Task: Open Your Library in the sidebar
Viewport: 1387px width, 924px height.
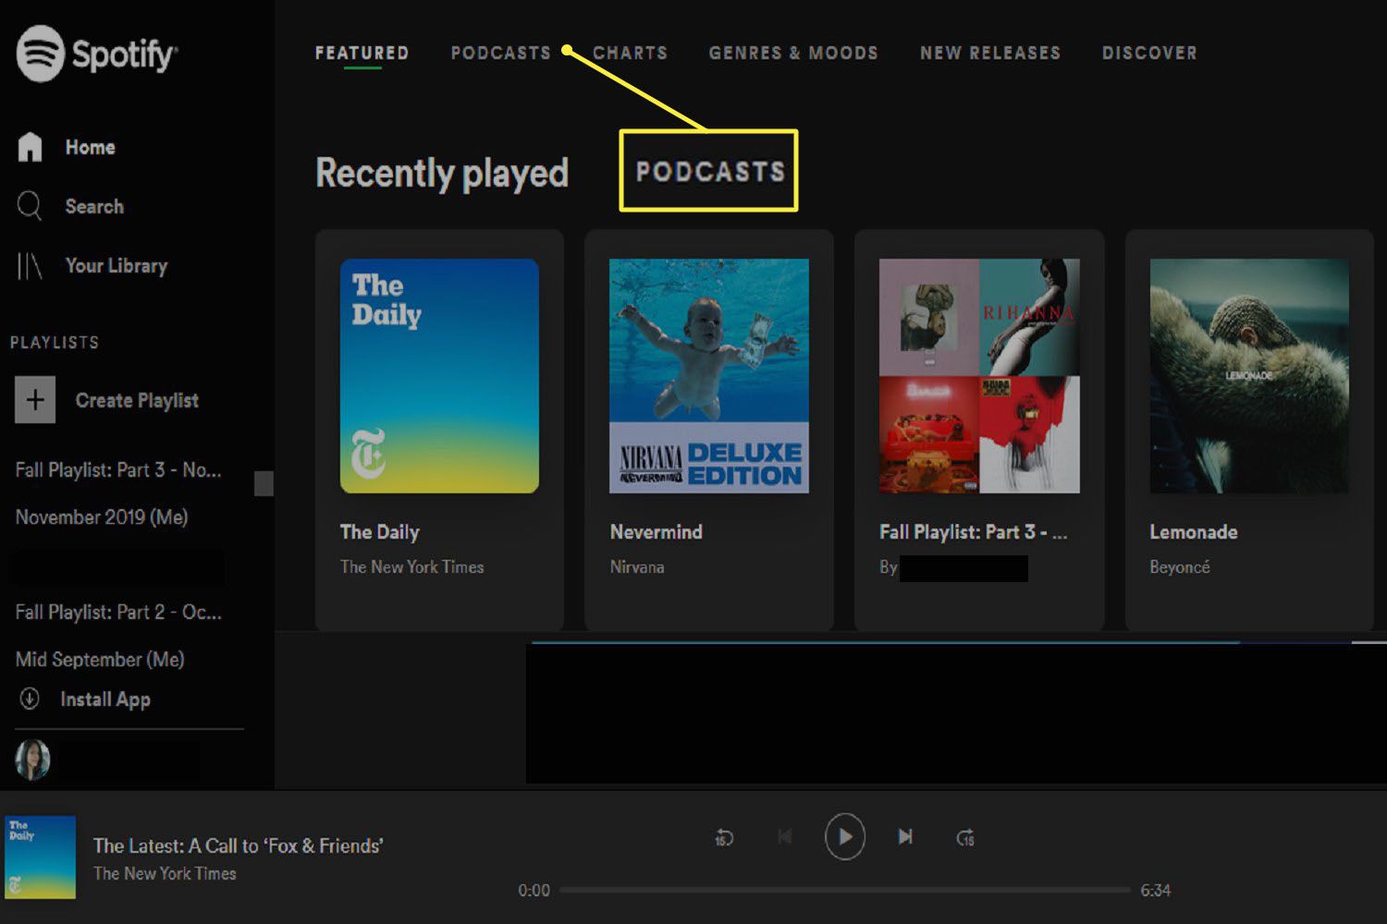Action: point(92,266)
